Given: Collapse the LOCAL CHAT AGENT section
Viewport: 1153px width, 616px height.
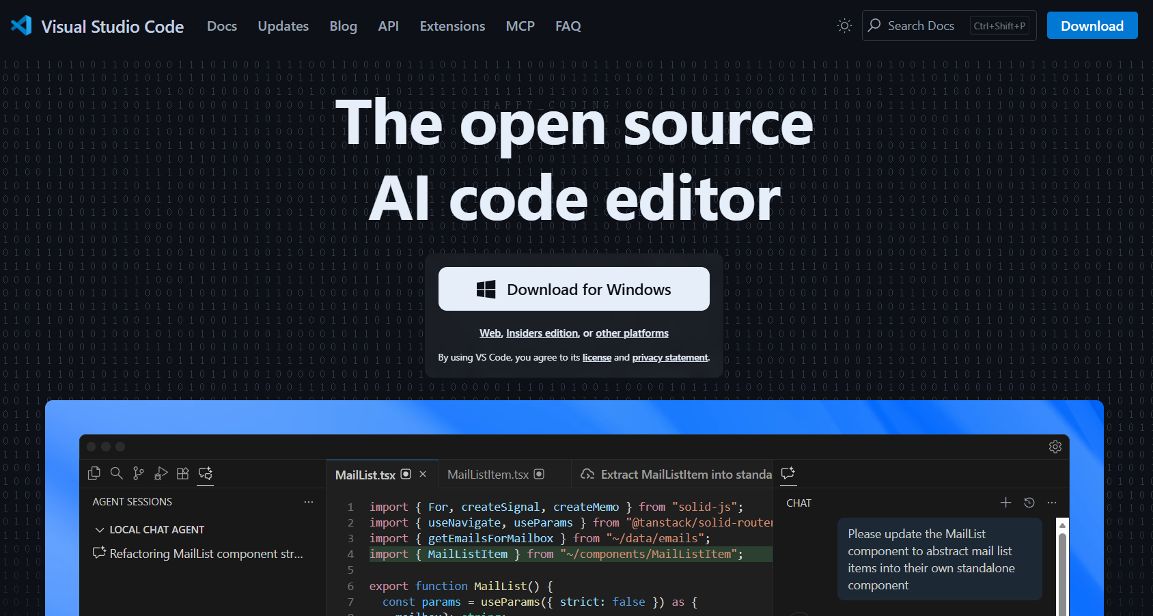Looking at the screenshot, I should point(100,529).
